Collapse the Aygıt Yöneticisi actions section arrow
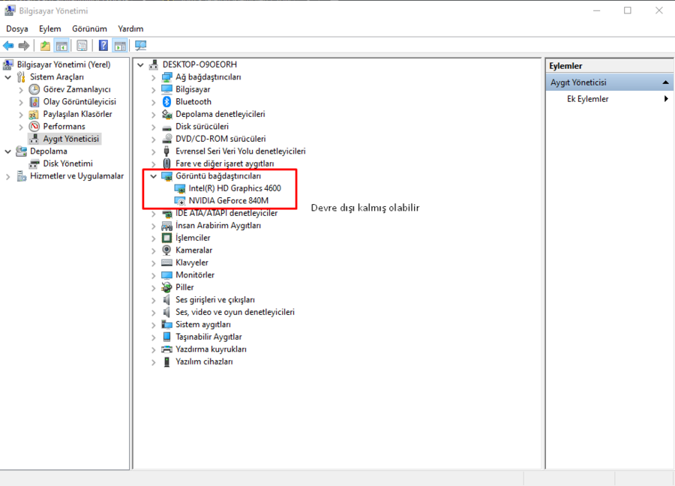This screenshot has width=675, height=486. [665, 82]
